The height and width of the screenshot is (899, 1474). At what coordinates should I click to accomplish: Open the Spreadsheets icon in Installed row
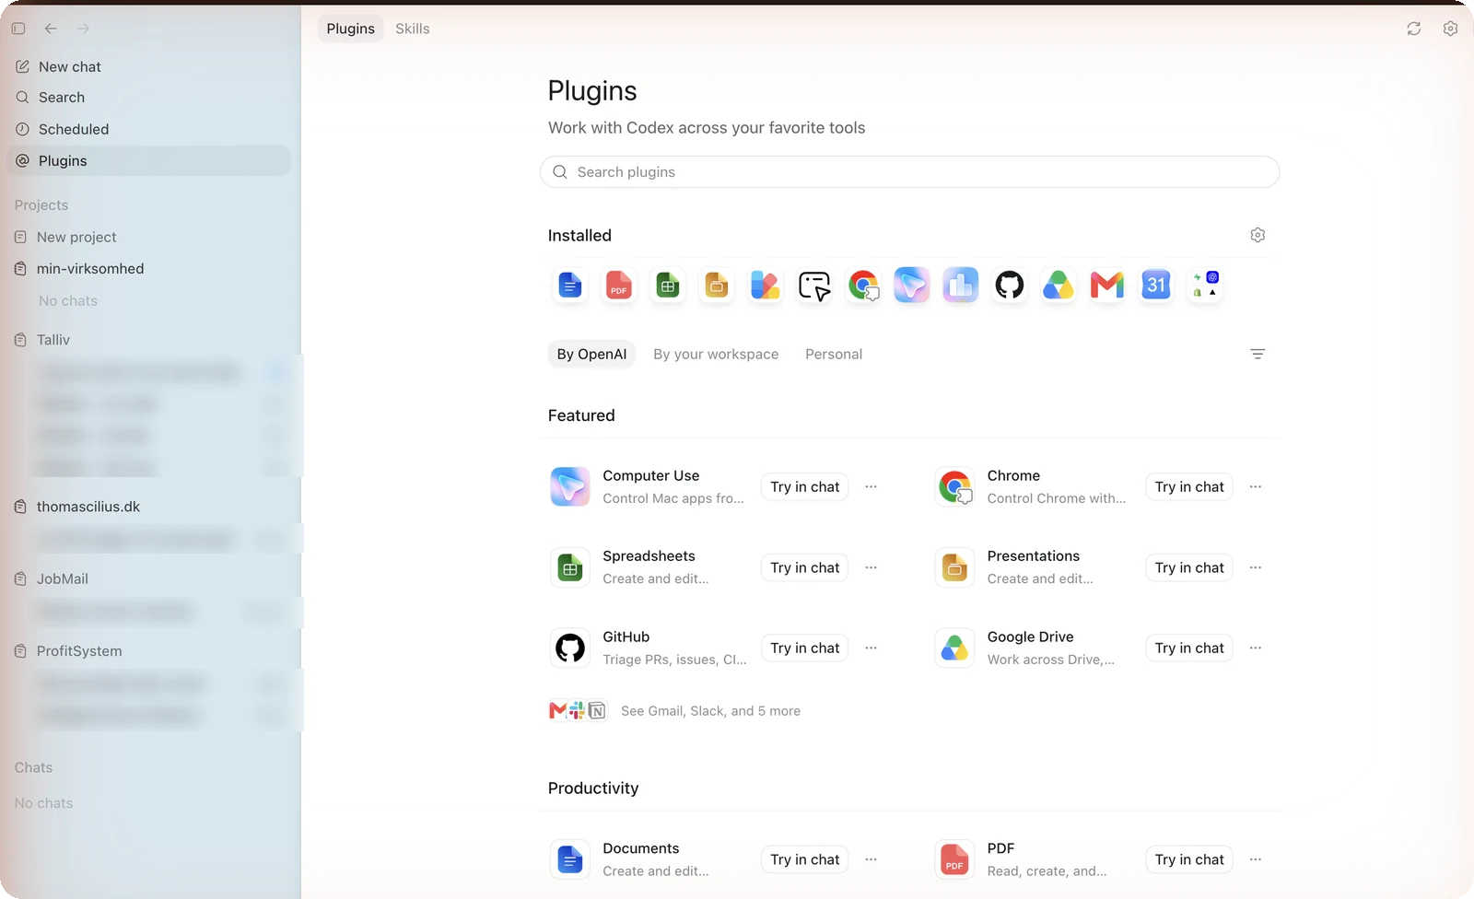(668, 286)
